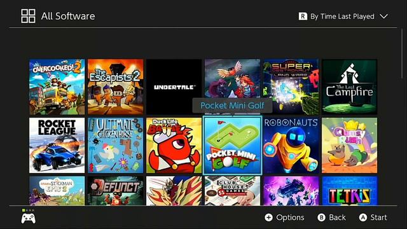Launch the Tetris tile
This screenshot has width=407, height=229.
tap(349, 191)
